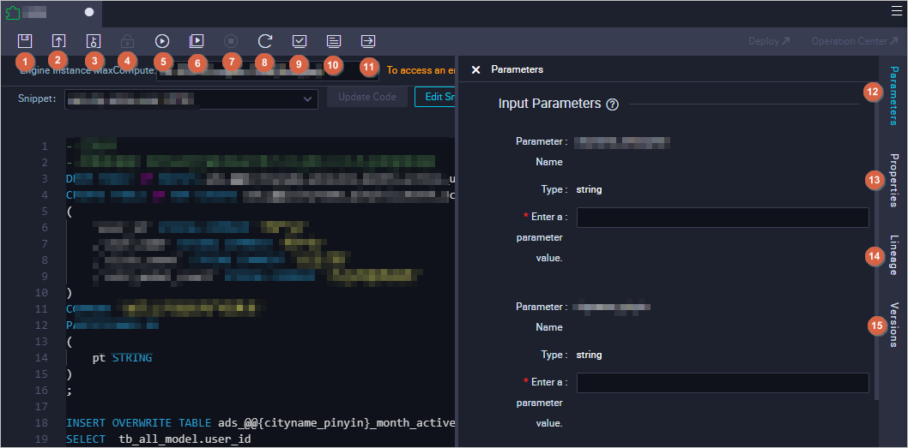The height and width of the screenshot is (448, 908).
Task: Click the second 'Type : string' label
Action: (571, 355)
